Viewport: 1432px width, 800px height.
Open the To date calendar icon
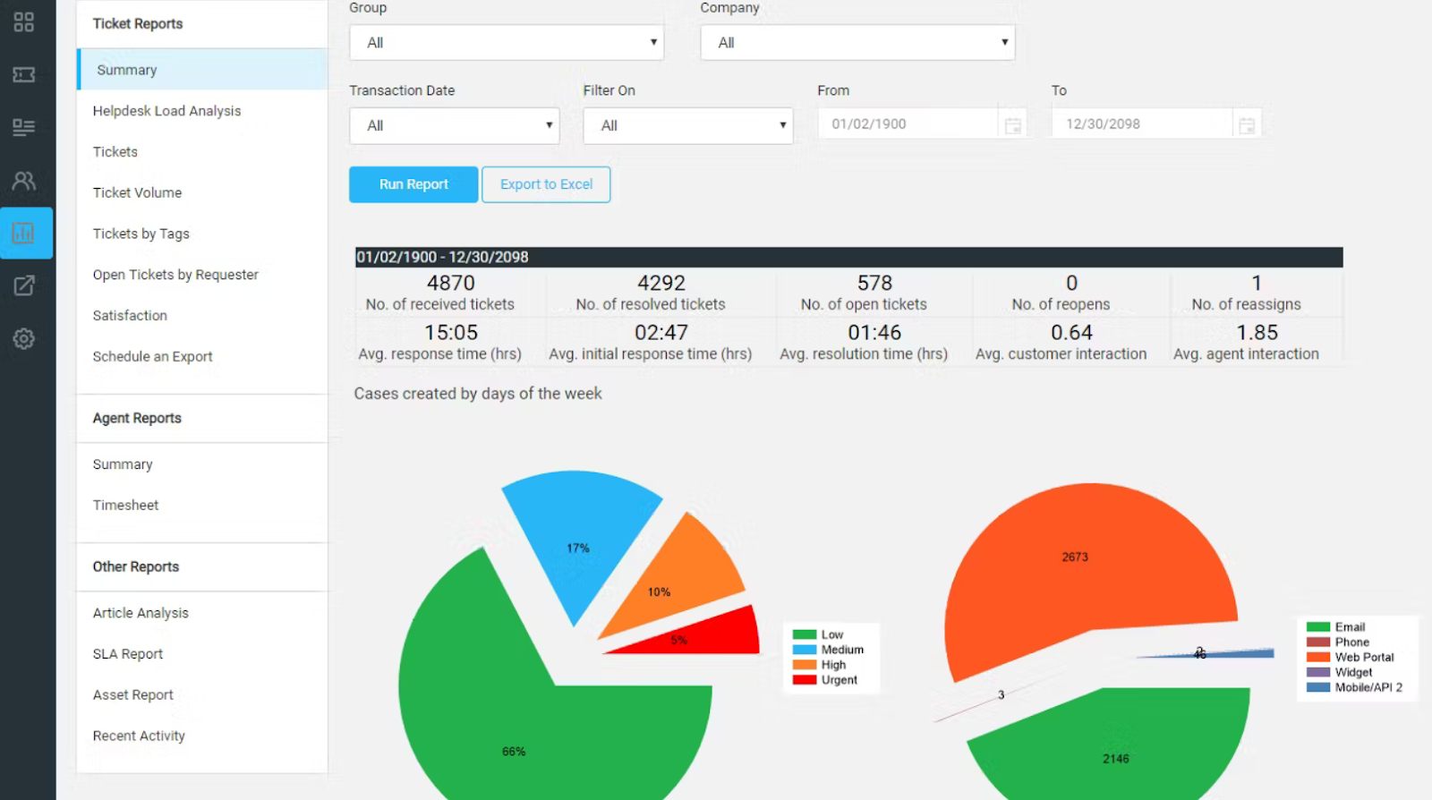click(x=1247, y=125)
